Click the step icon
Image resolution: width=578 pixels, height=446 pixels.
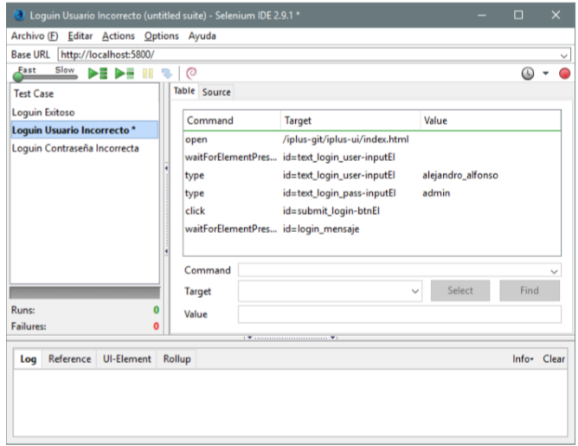(x=167, y=74)
